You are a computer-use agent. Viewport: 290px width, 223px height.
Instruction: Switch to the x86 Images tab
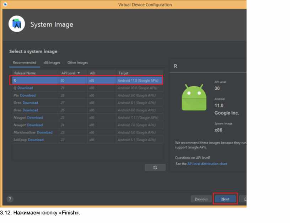pos(52,62)
